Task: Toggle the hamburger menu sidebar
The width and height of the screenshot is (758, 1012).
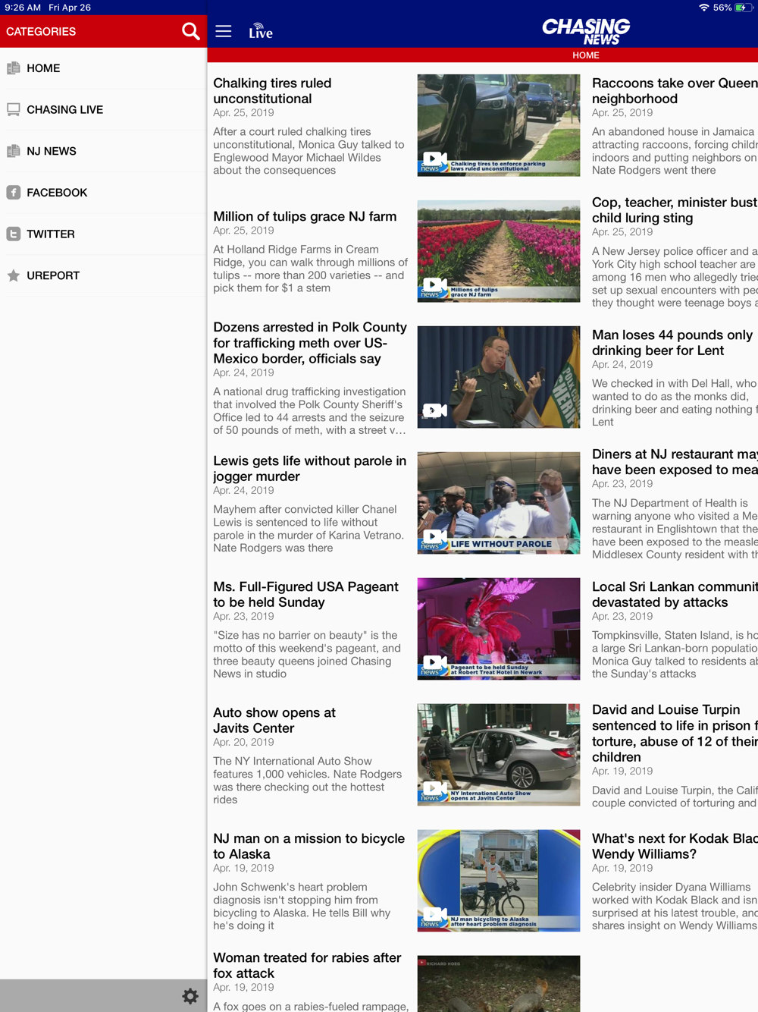Action: click(x=224, y=31)
